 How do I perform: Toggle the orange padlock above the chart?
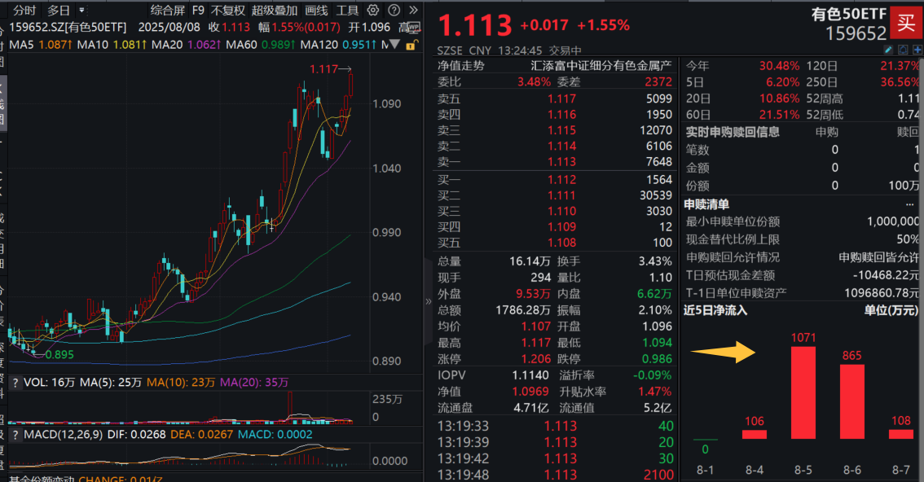(411, 44)
